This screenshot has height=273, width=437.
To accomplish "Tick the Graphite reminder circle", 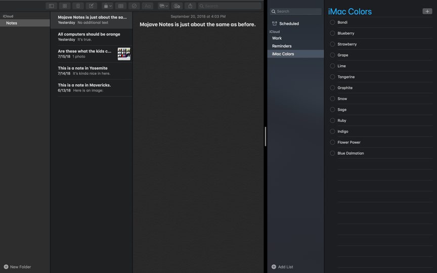I will (332, 88).
